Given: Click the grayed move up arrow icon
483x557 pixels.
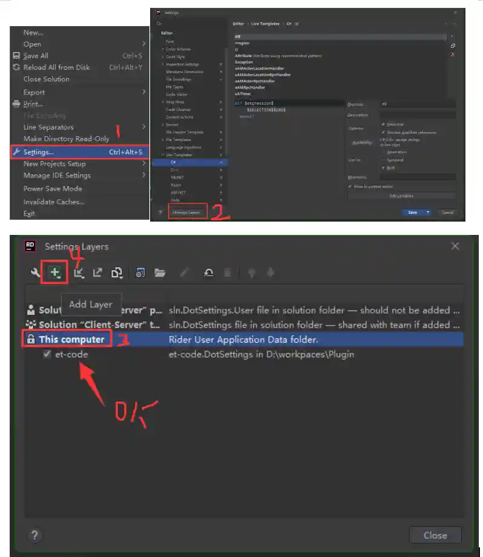Looking at the screenshot, I should (251, 273).
